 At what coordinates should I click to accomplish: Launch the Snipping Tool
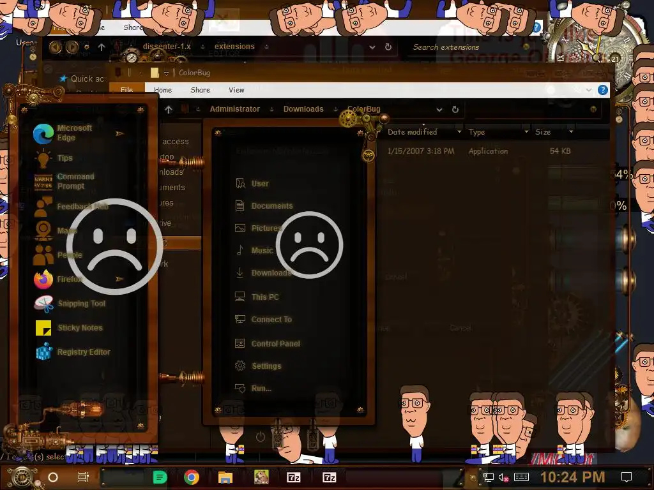[70, 304]
